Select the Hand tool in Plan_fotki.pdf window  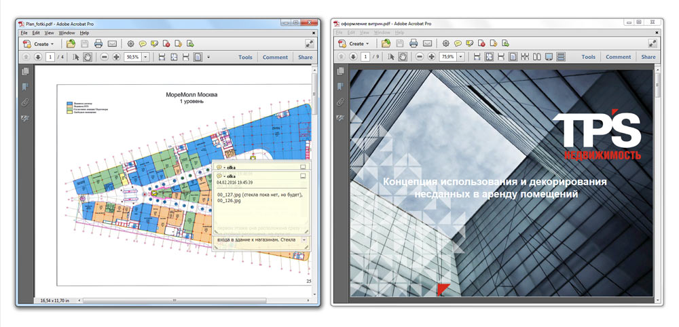point(88,58)
